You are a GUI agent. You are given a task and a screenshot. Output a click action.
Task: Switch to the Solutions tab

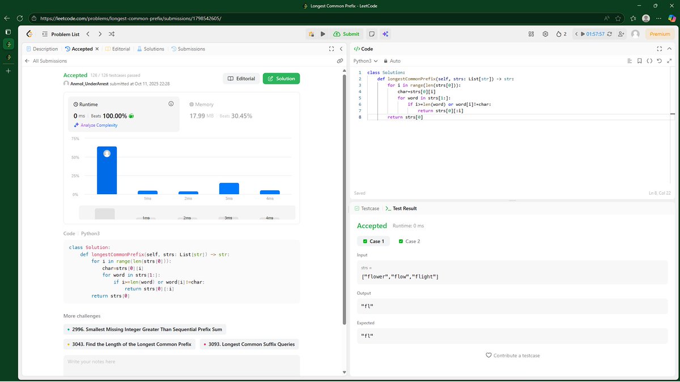(151, 49)
